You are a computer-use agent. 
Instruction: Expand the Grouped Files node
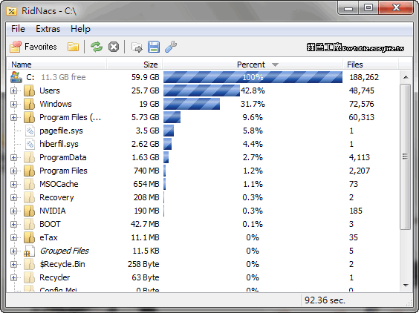(x=13, y=251)
